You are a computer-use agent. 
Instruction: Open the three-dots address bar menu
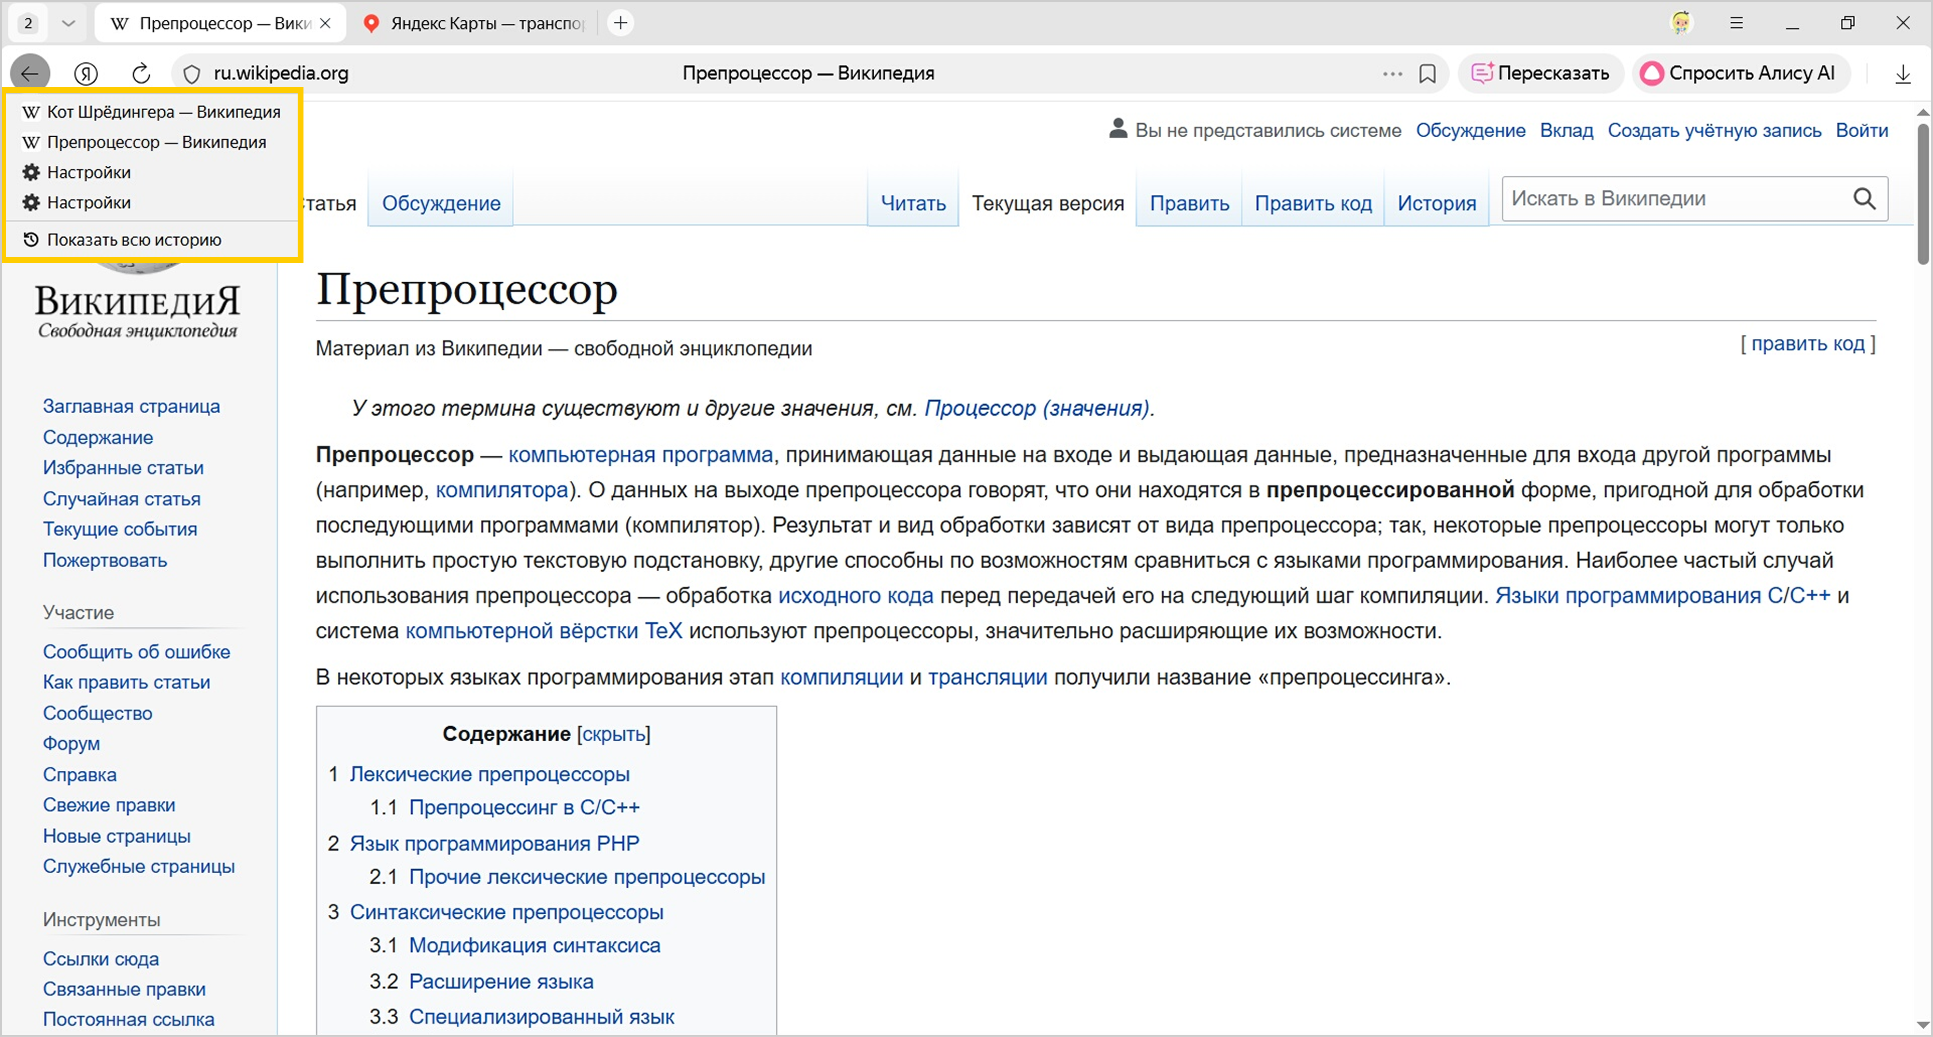(x=1392, y=73)
